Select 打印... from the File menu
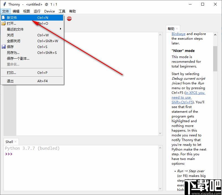The height and width of the screenshot is (195, 222). tap(32, 72)
